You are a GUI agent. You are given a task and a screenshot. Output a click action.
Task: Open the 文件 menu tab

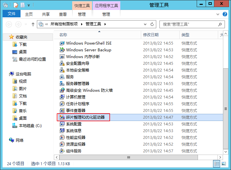12,14
